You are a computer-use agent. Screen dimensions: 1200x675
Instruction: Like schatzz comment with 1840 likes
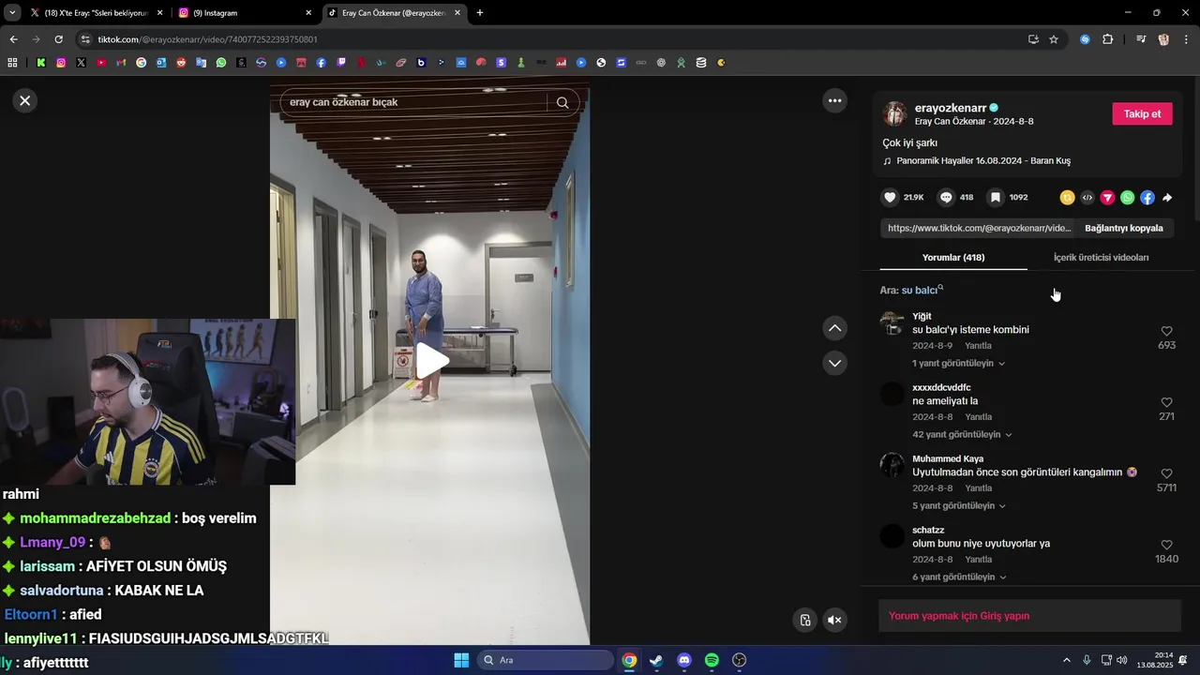pos(1166,545)
